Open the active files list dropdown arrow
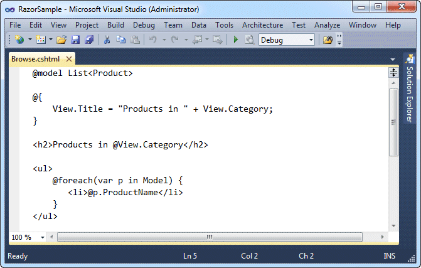This screenshot has width=421, height=268. click(x=393, y=60)
